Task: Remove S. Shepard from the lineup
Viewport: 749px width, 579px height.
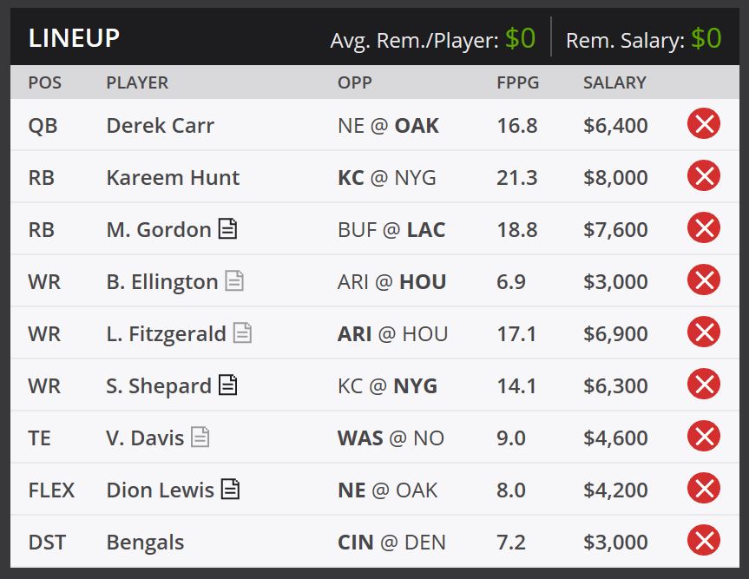Action: tap(704, 384)
